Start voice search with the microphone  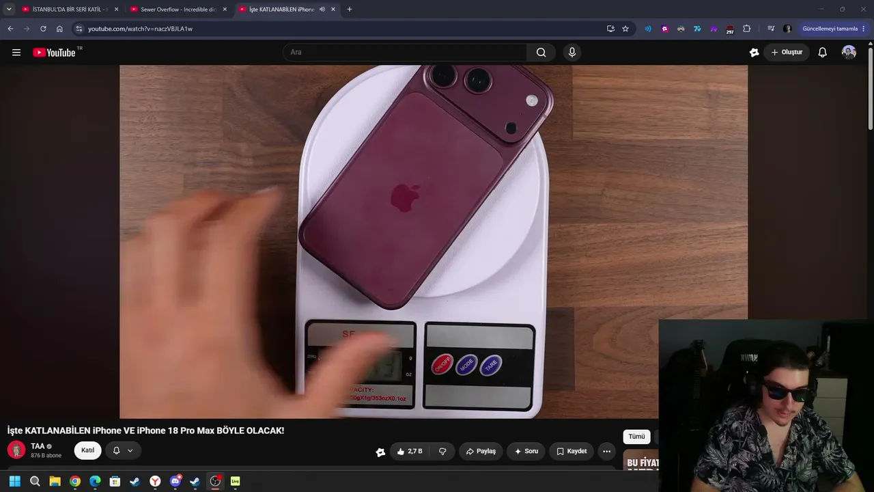click(x=572, y=53)
